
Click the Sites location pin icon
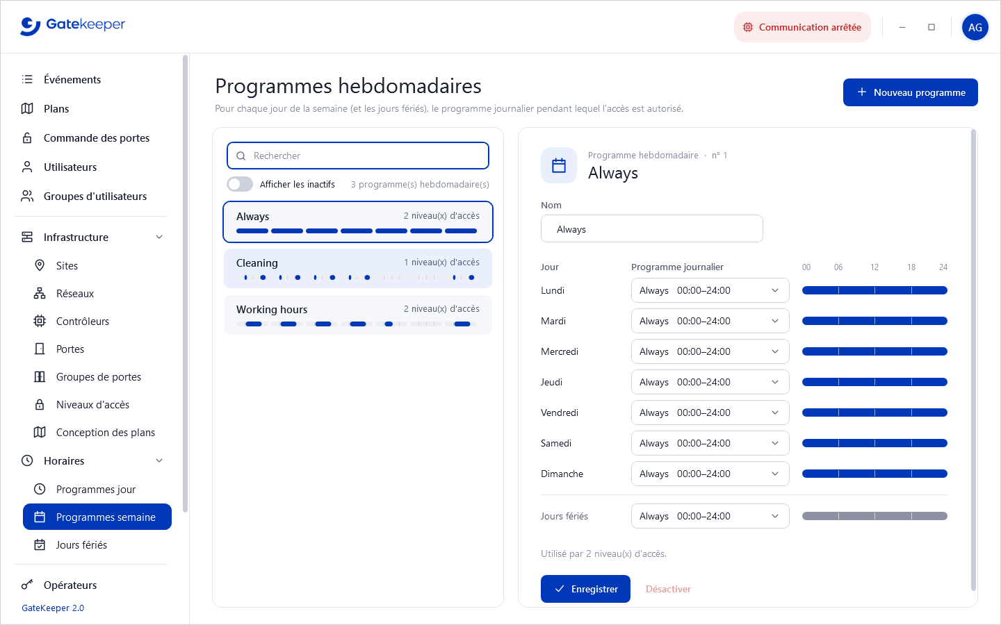click(x=40, y=265)
